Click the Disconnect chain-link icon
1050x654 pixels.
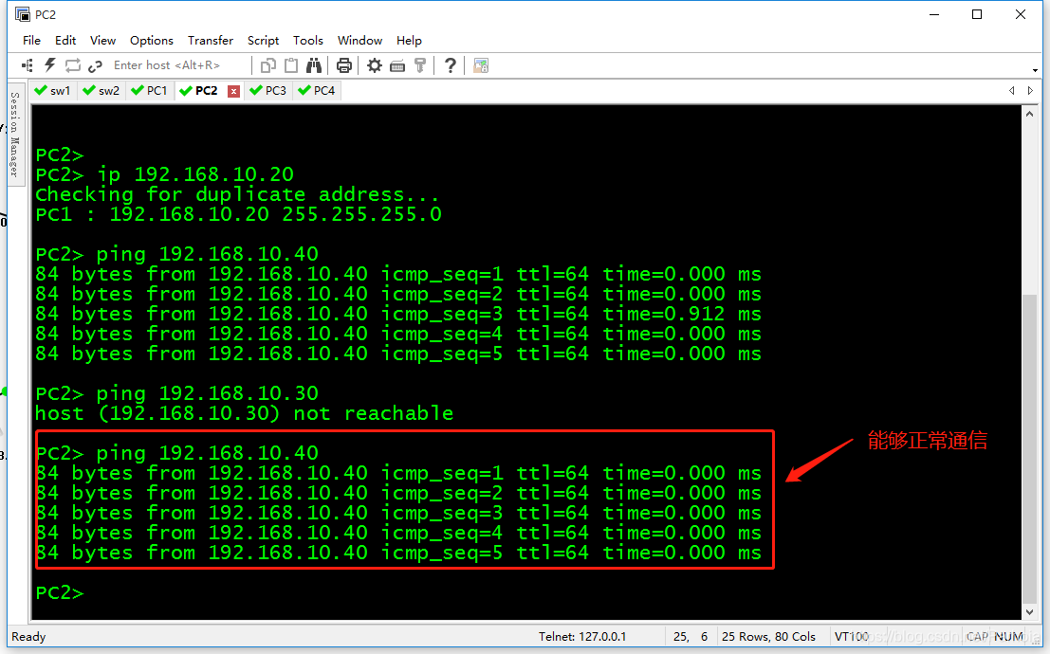[95, 65]
